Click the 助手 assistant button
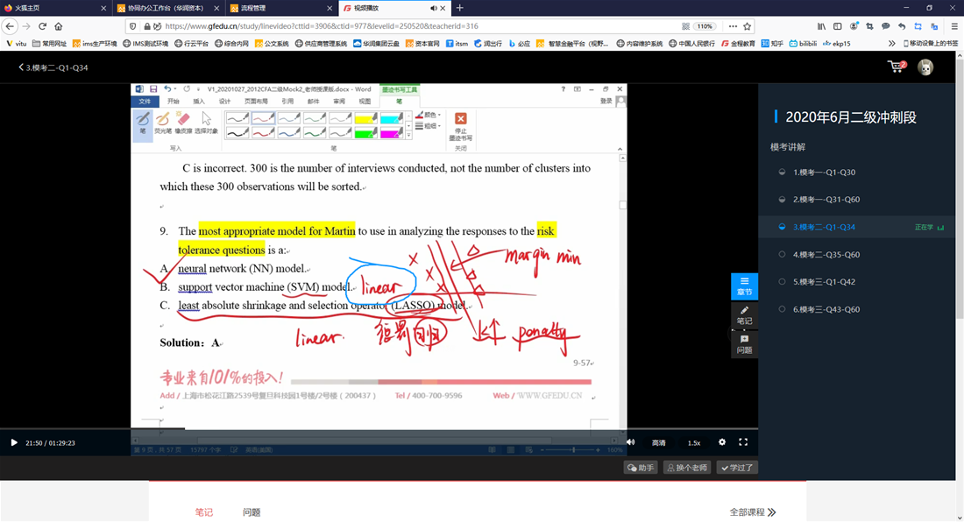964x522 pixels. pos(640,468)
